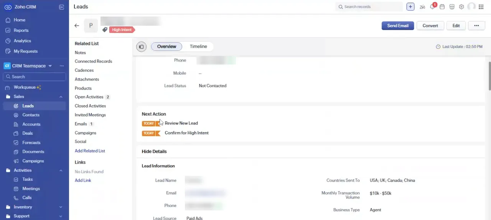The height and width of the screenshot is (220, 491).
Task: Switch to the Overview tab
Action: click(x=166, y=46)
